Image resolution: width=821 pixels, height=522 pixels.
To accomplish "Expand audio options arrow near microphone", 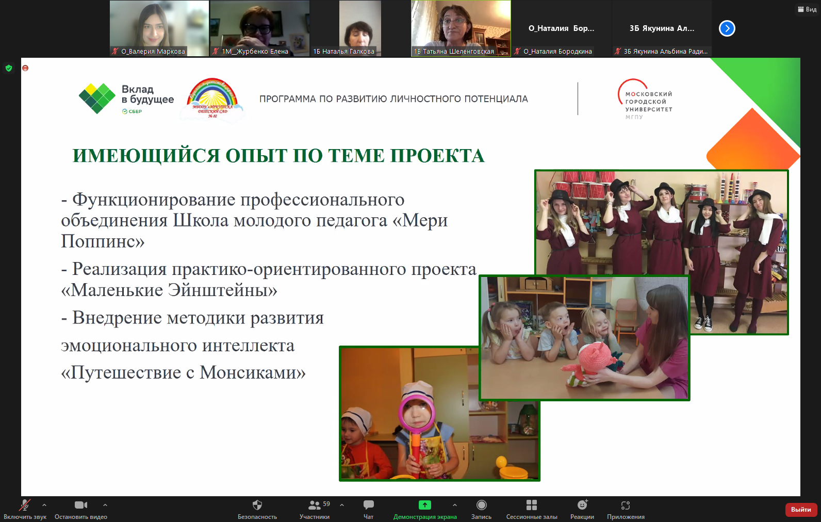I will click(x=44, y=505).
